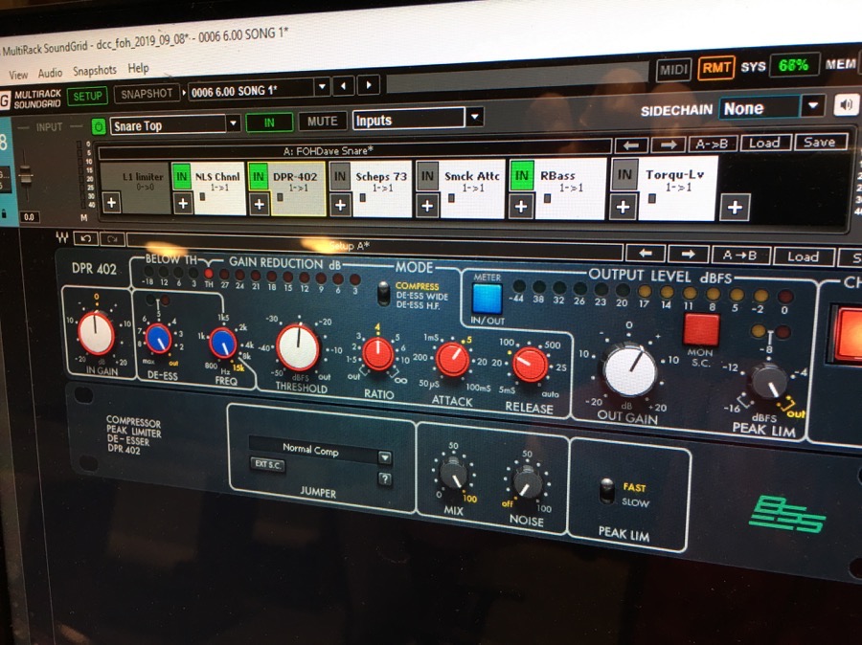Click the plus icon under Scheps 73 slot

[x=340, y=206]
